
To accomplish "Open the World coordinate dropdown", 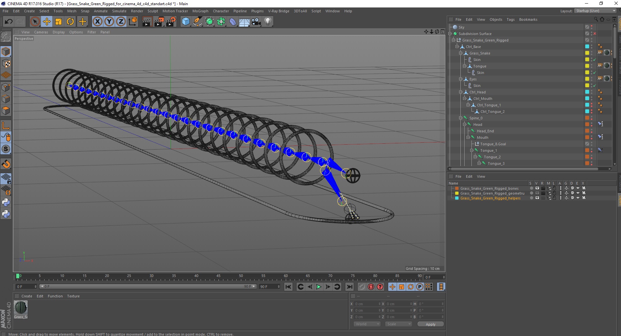I will [x=367, y=324].
